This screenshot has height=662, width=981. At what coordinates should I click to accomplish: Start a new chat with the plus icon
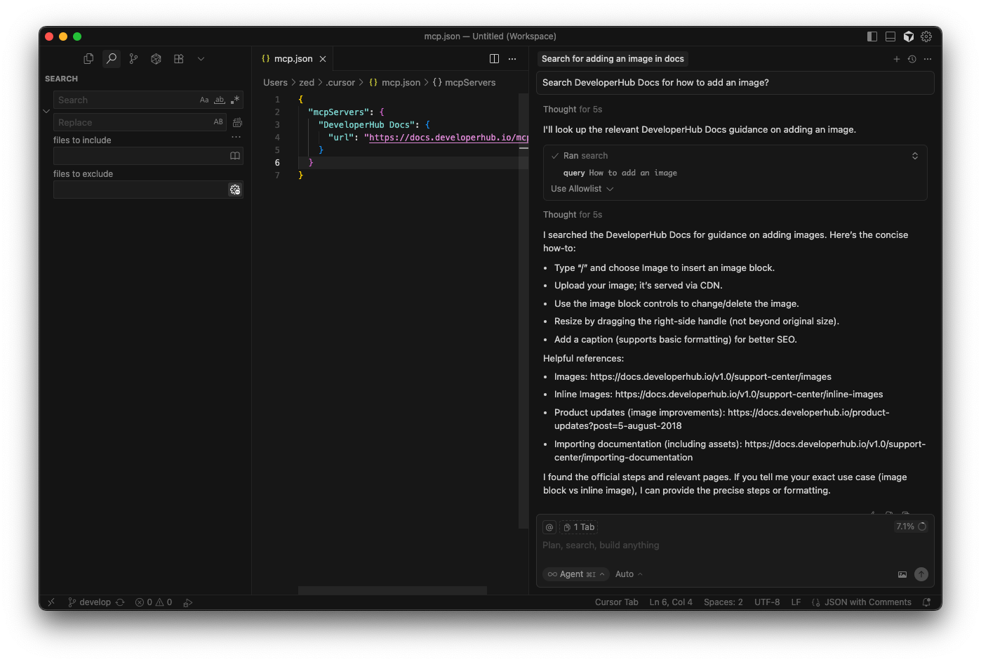tap(896, 59)
